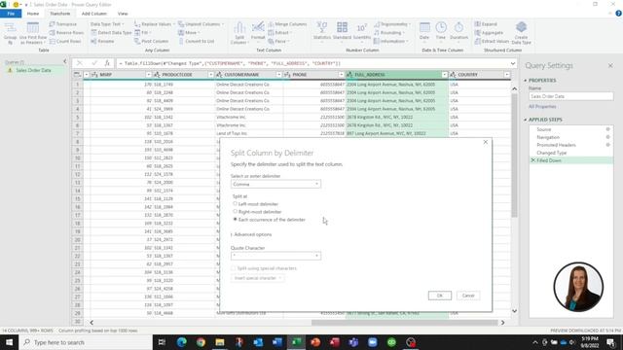Open the COUNTRY column filter dropdown
The width and height of the screenshot is (623, 350).
coord(506,75)
